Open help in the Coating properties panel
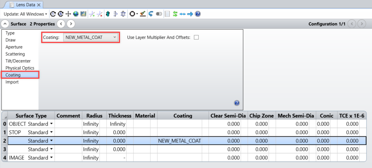This screenshot has width=372, height=168. (x=237, y=103)
